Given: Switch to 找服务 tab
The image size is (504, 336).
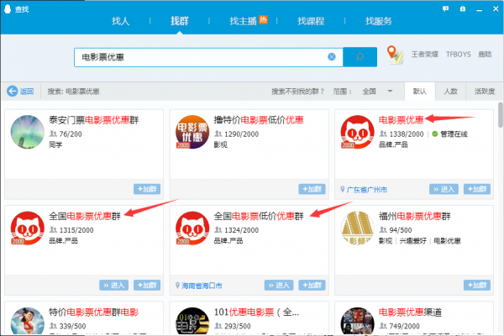Looking at the screenshot, I should pyautogui.click(x=379, y=21).
